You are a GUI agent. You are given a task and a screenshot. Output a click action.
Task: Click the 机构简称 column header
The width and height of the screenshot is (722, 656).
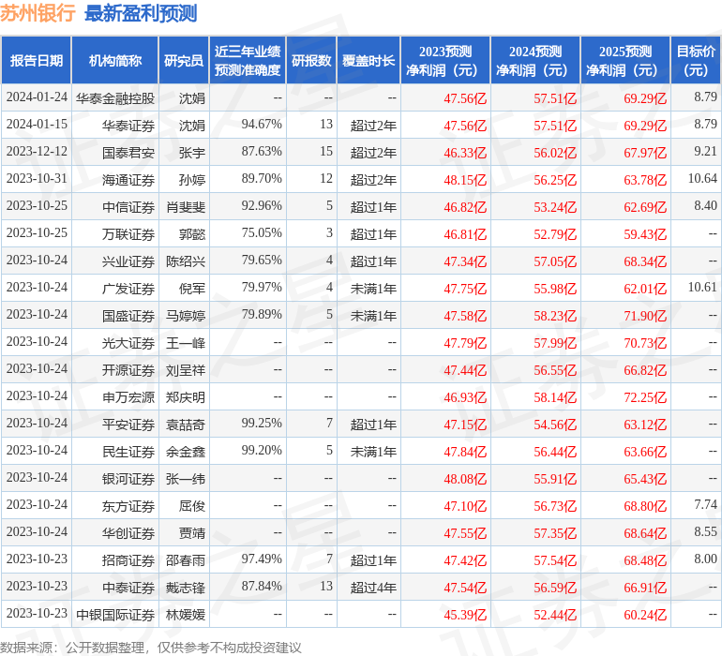115,60
